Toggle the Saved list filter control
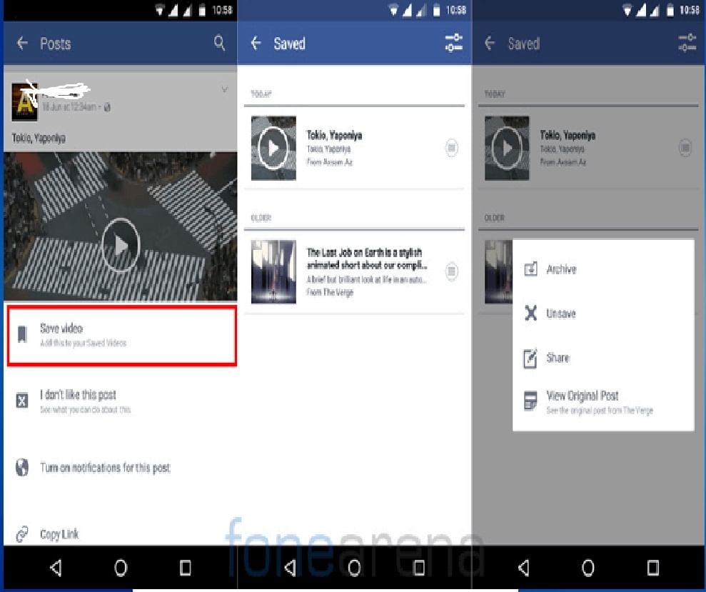The width and height of the screenshot is (706, 592). point(687,44)
